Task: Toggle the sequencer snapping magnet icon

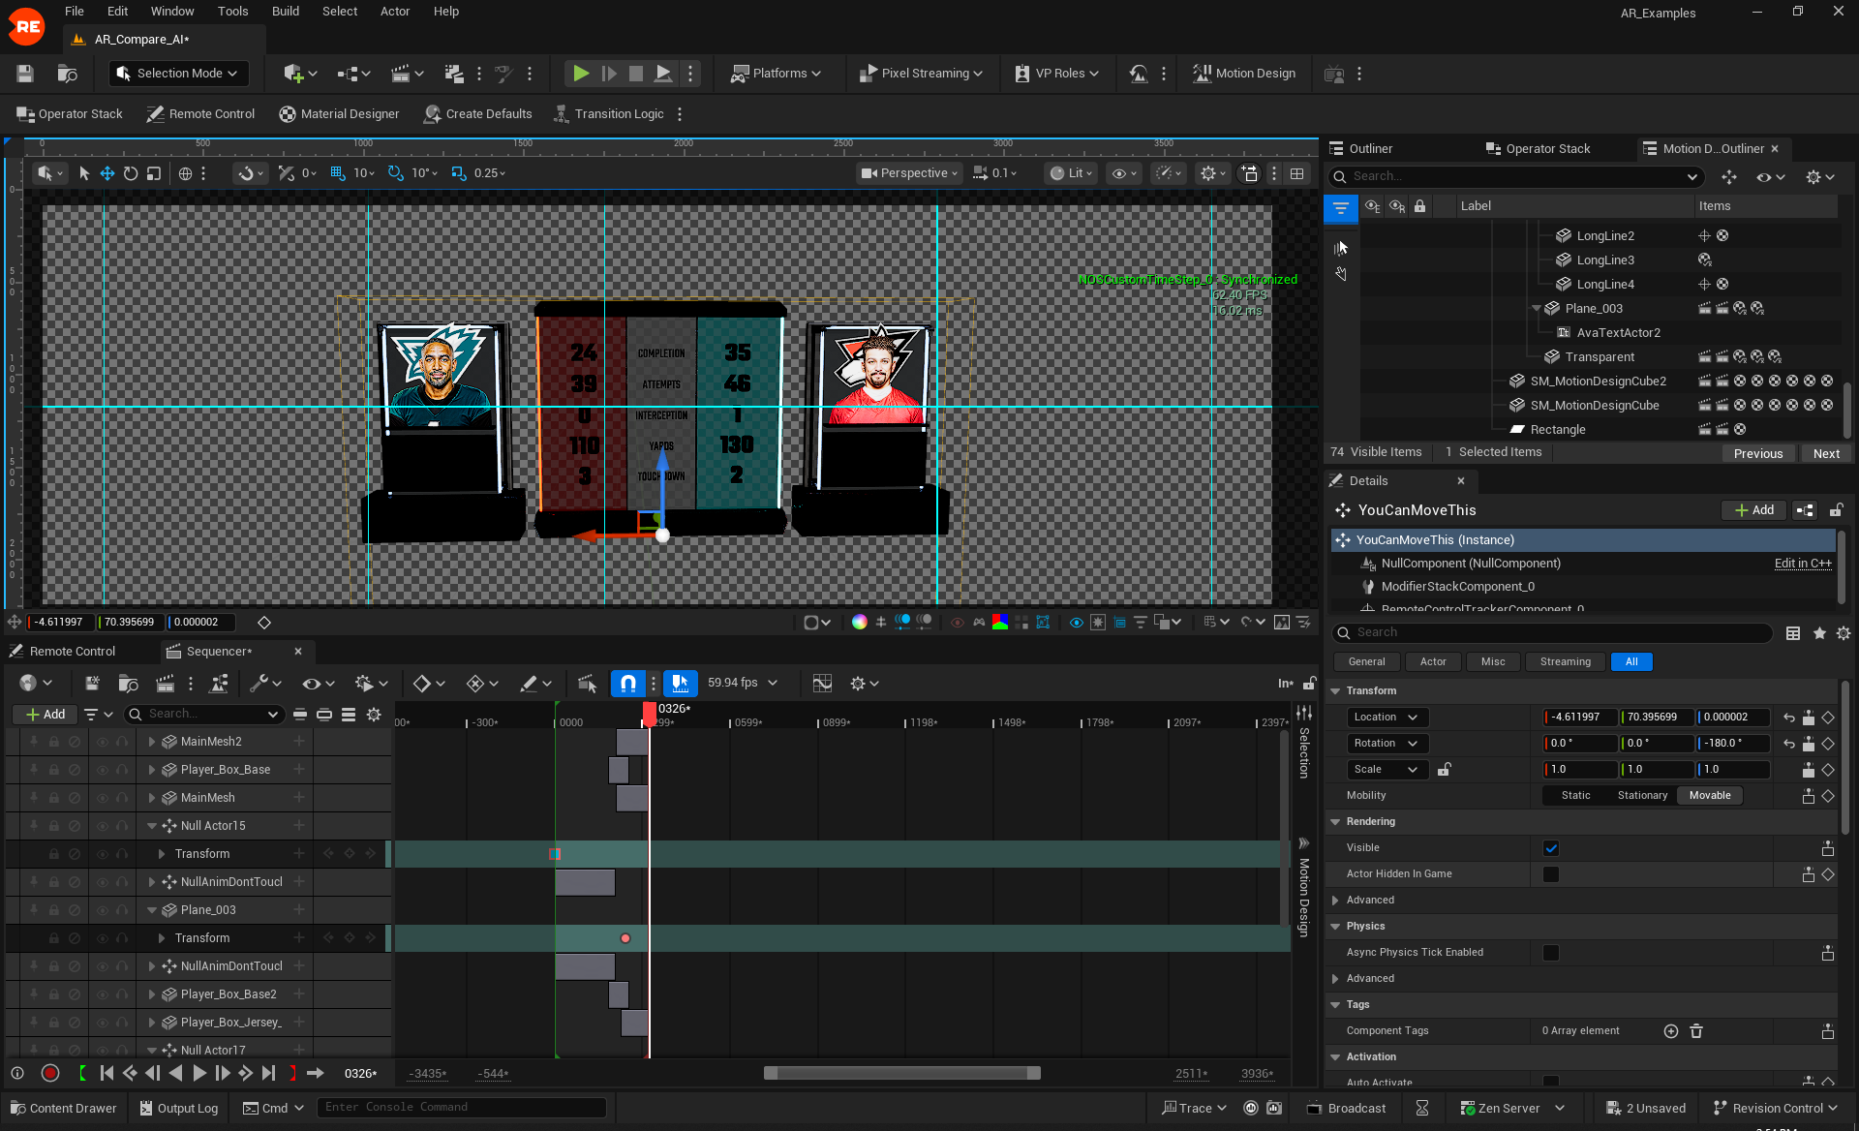Action: (627, 684)
